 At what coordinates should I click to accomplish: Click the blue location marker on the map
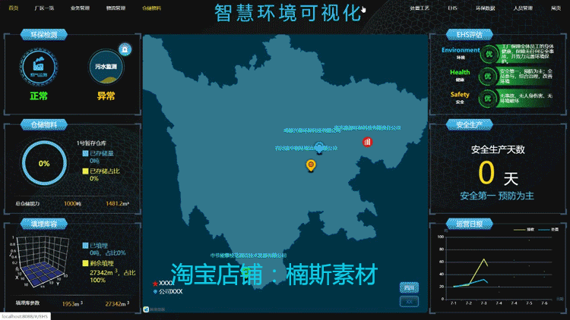[x=319, y=148]
